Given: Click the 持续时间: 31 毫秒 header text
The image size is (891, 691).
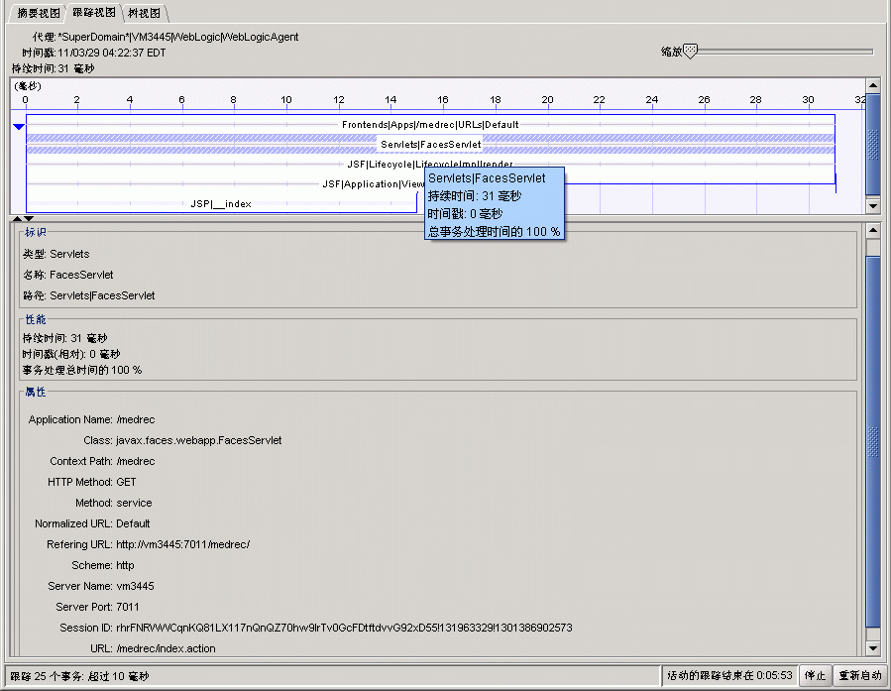Looking at the screenshot, I should click(53, 68).
